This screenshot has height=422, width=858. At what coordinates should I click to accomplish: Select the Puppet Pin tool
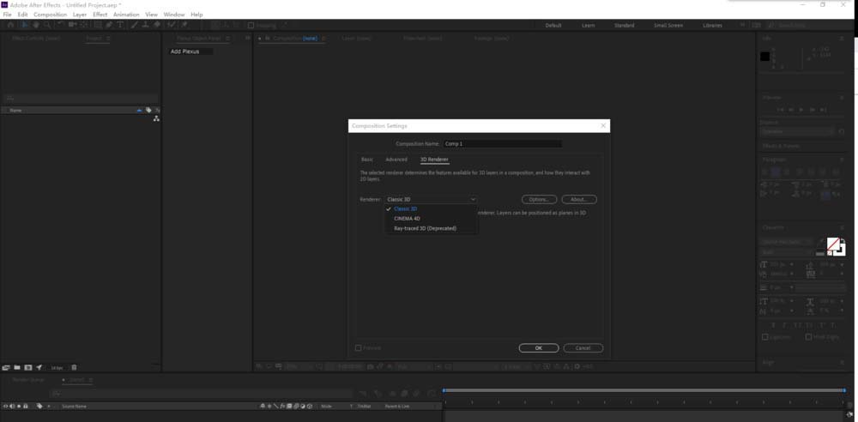click(x=184, y=25)
